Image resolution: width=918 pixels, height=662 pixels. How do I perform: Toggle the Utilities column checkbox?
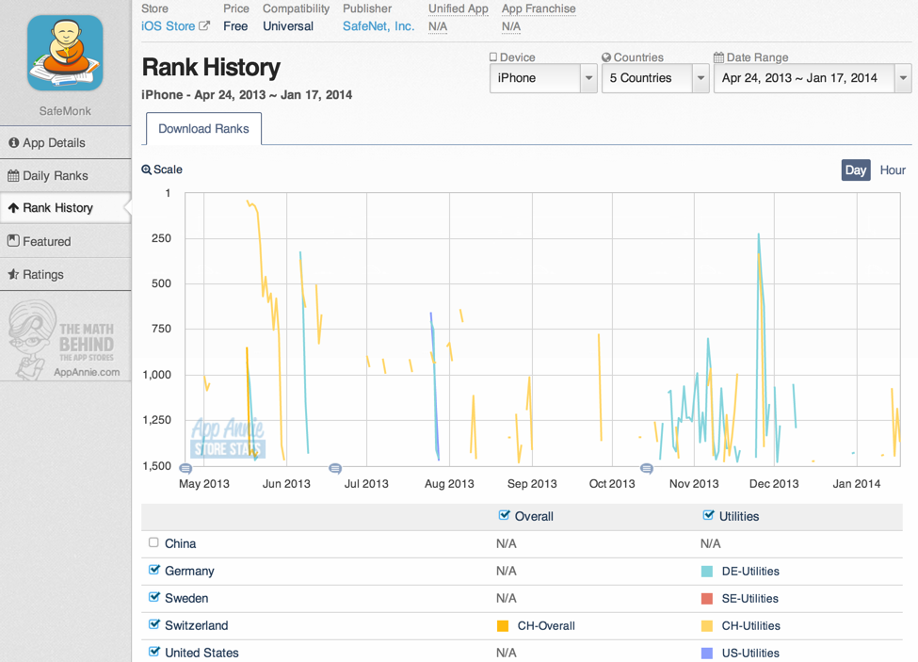708,515
